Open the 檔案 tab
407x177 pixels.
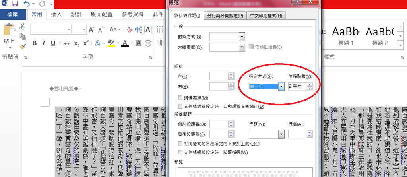(x=13, y=15)
